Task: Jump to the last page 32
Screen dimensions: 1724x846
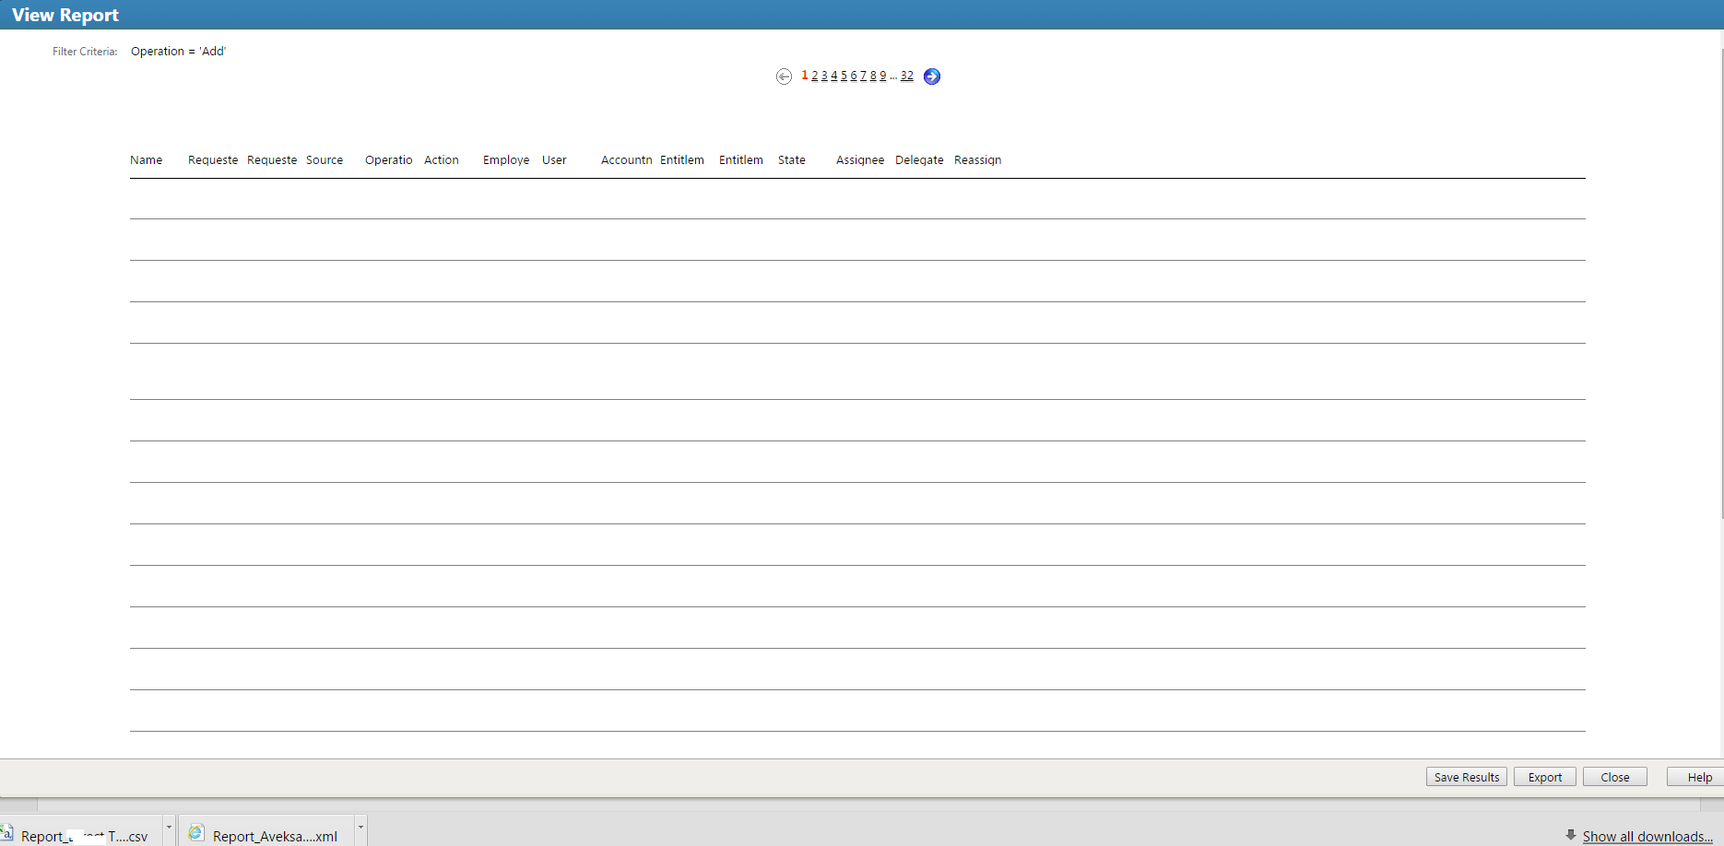Action: click(907, 76)
